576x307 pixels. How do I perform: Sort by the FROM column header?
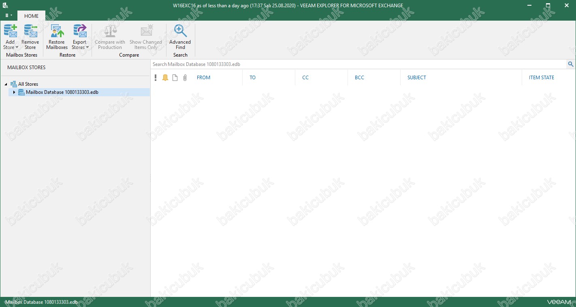(203, 78)
